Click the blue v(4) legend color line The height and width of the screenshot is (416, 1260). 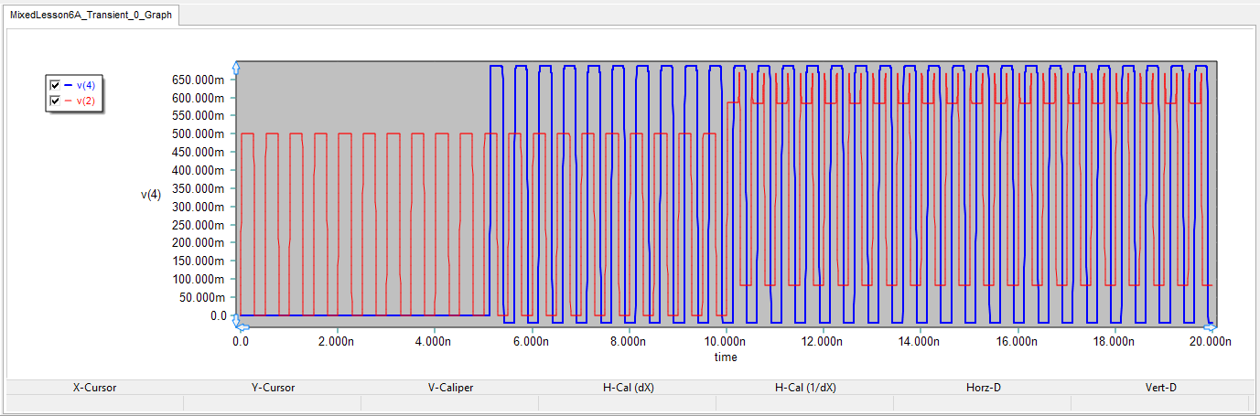(x=67, y=85)
